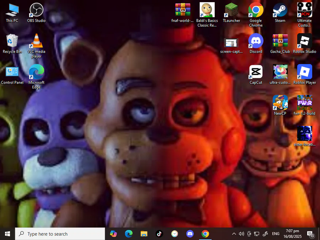Select the Gacha_Club archive file

click(280, 44)
